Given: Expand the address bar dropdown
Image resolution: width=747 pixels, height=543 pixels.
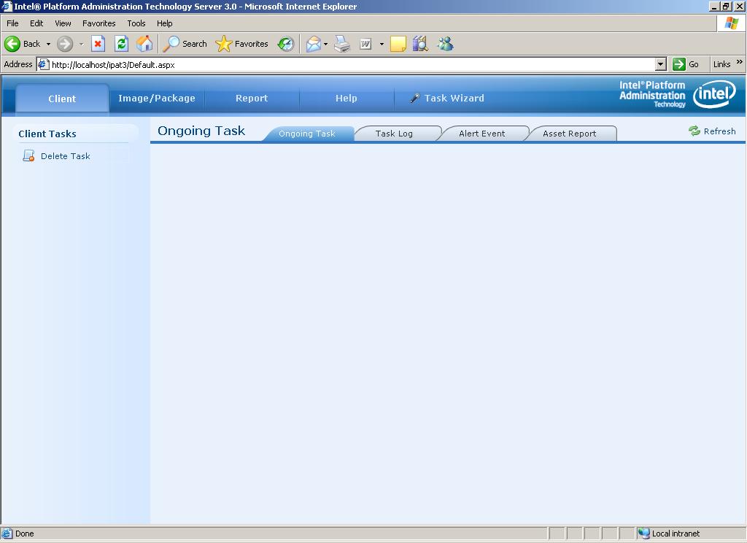Looking at the screenshot, I should 660,64.
